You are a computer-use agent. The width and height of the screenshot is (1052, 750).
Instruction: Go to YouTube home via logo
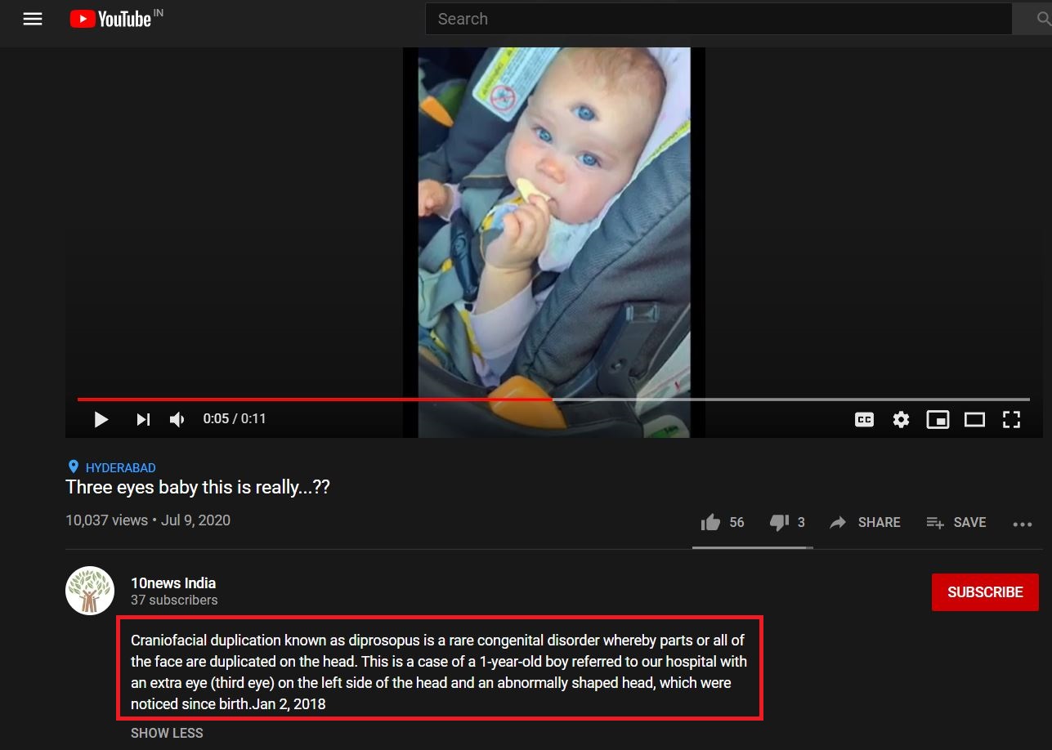click(115, 19)
